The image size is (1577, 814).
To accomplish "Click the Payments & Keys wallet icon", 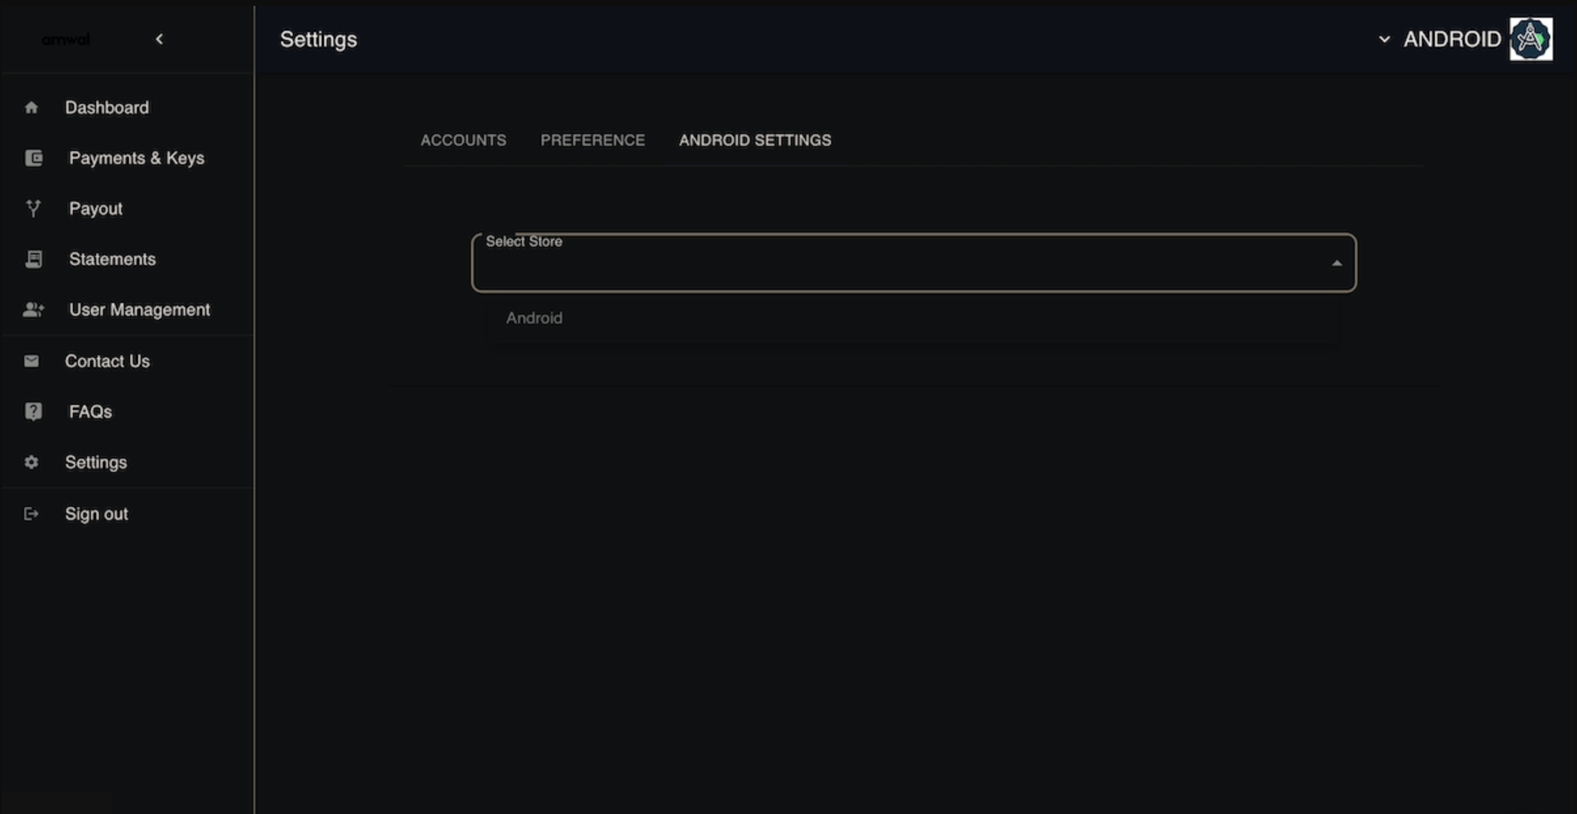I will point(33,158).
